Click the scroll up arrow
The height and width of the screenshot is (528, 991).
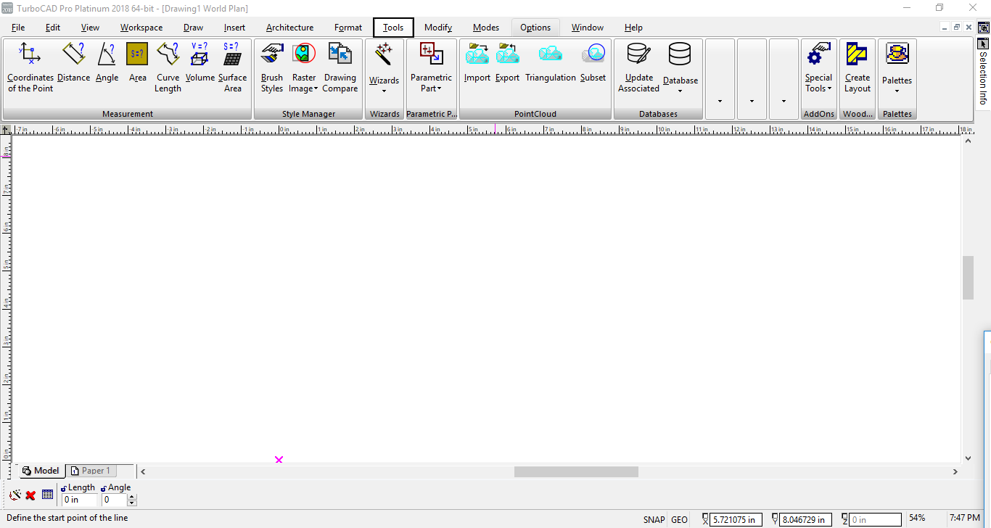pos(968,141)
